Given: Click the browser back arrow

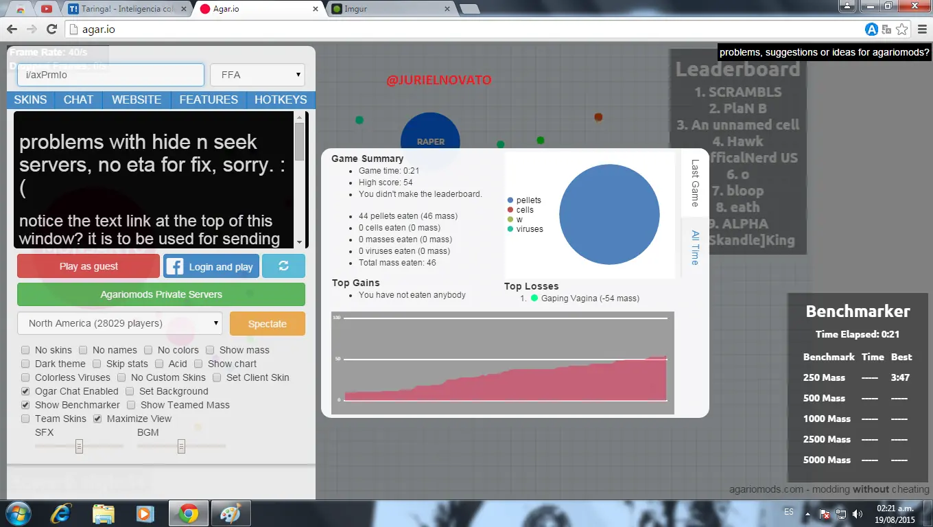Looking at the screenshot, I should (12, 29).
